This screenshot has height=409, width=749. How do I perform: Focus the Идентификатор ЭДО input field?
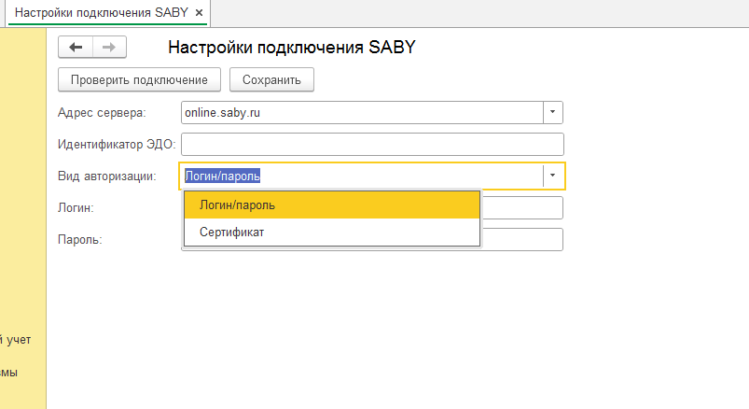pos(372,144)
